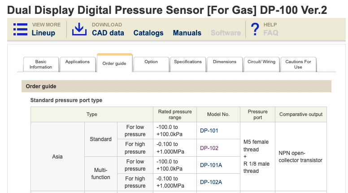Open the DP-101 model link

[x=209, y=131]
